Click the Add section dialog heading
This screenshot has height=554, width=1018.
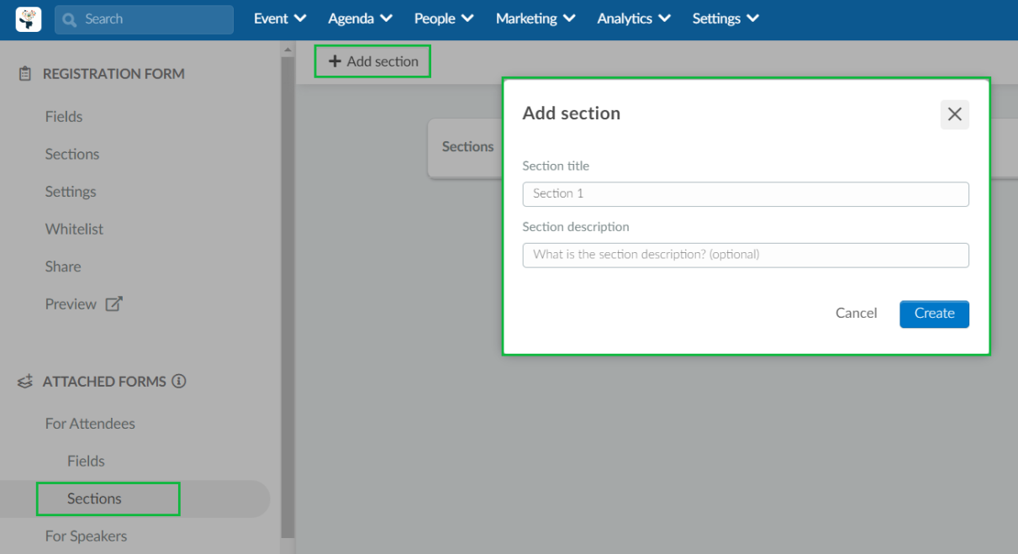pos(572,113)
